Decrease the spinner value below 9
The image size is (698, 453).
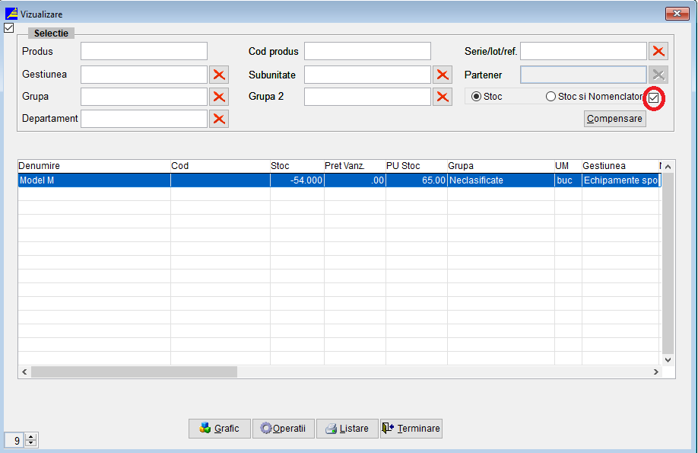point(31,443)
